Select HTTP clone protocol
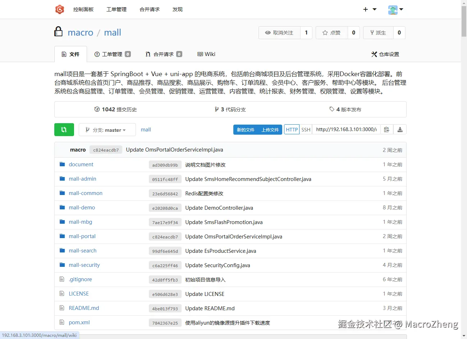The image size is (467, 339). (x=292, y=130)
